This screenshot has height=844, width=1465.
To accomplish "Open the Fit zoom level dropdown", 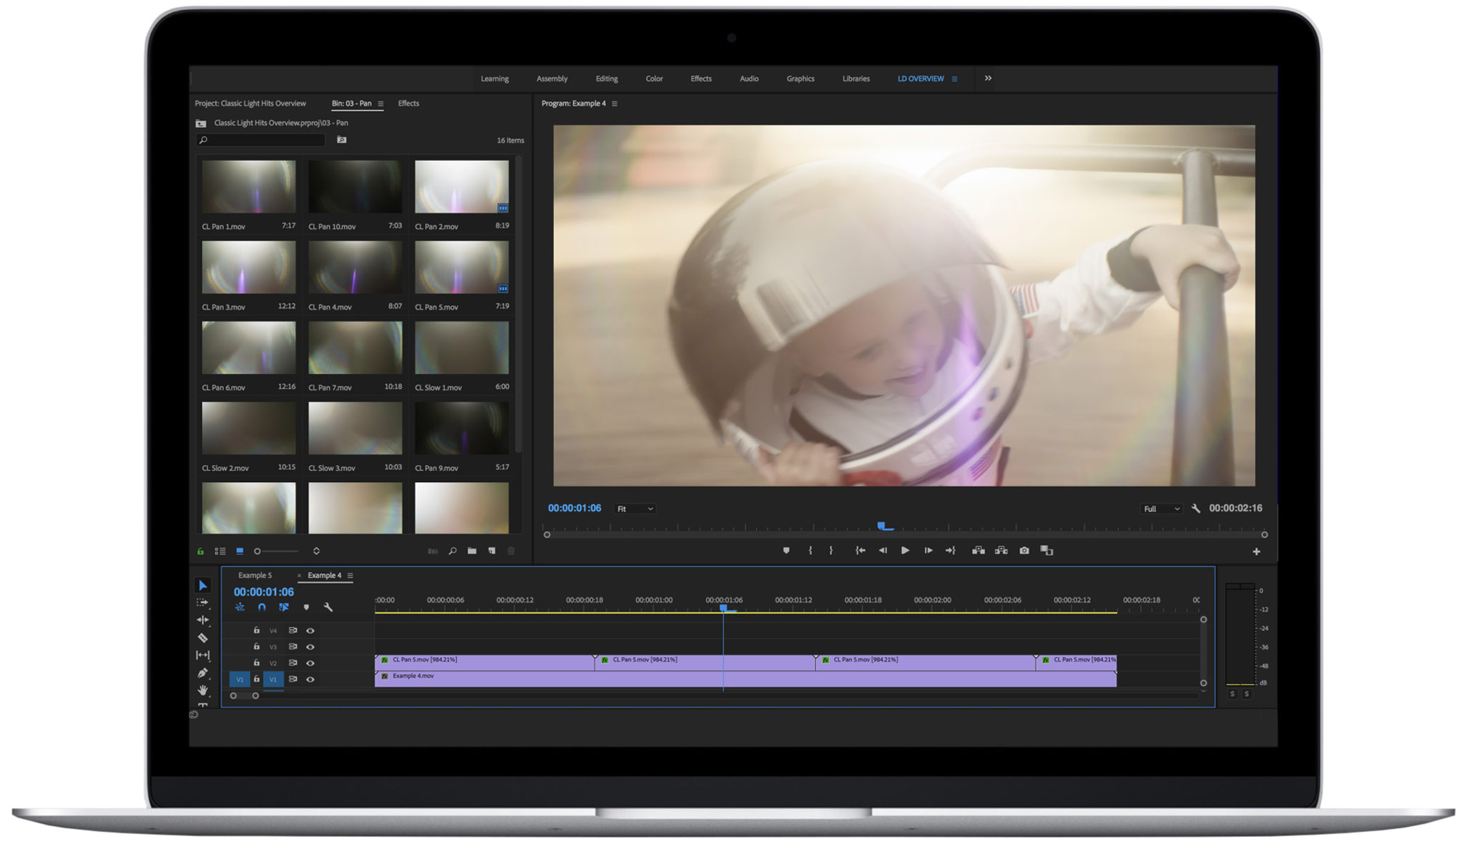I will [x=635, y=509].
